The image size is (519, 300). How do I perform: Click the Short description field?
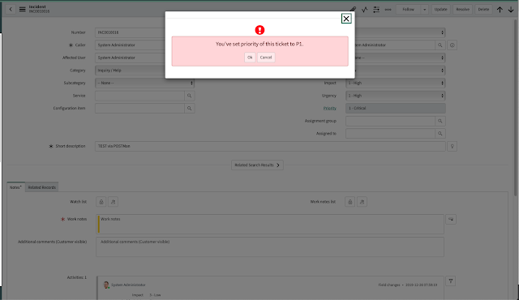pyautogui.click(x=270, y=146)
